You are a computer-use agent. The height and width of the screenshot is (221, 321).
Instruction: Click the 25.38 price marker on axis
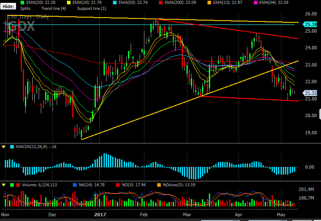310,24
